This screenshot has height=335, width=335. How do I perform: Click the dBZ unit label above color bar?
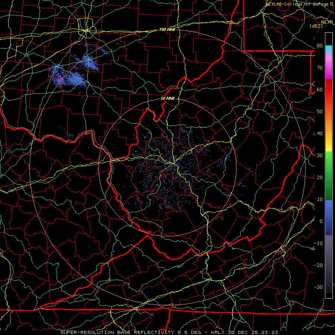316,26
